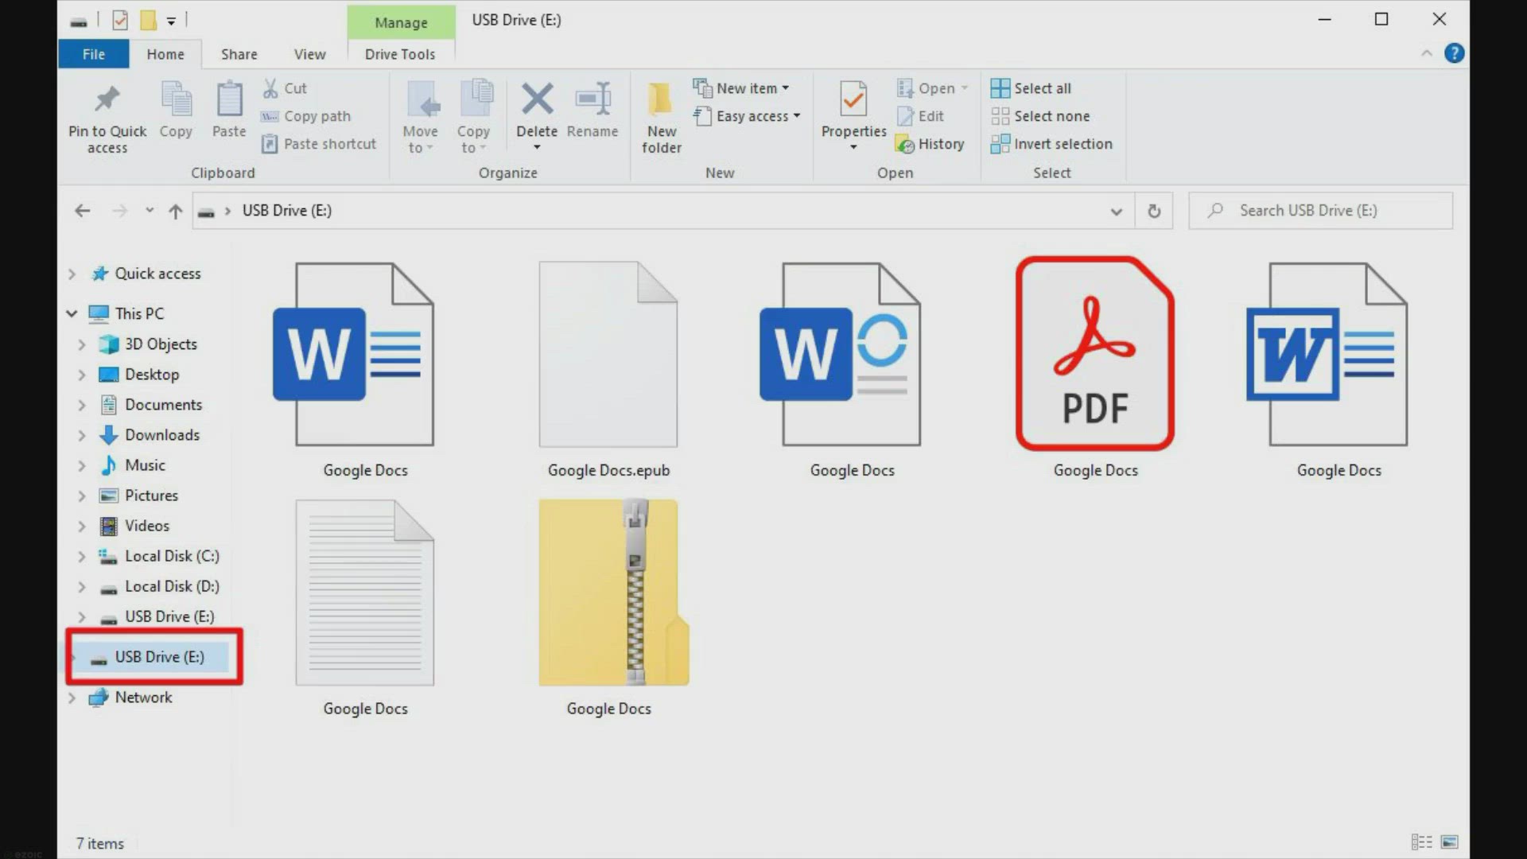Open History from the Open group
This screenshot has width=1527, height=859.
930,144
